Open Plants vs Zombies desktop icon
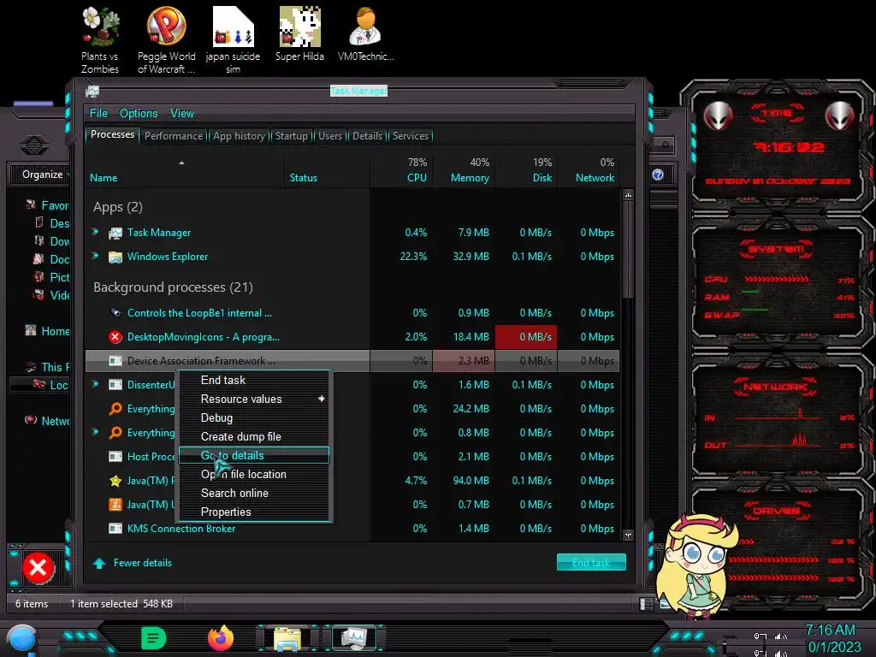The height and width of the screenshot is (657, 876). tap(100, 40)
